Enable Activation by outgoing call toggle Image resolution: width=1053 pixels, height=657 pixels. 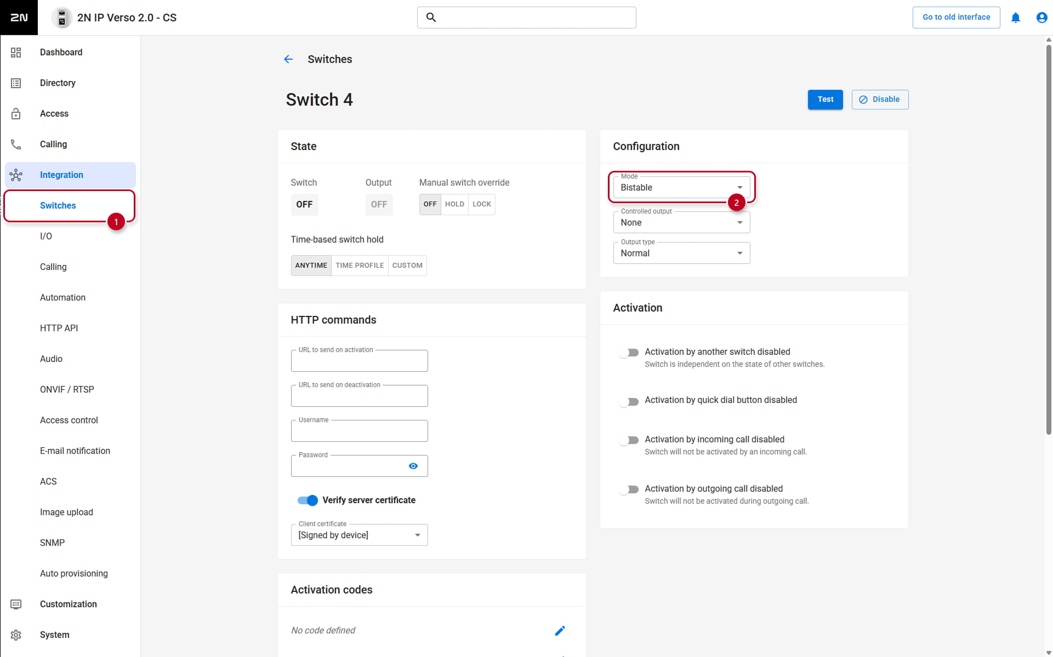click(628, 489)
